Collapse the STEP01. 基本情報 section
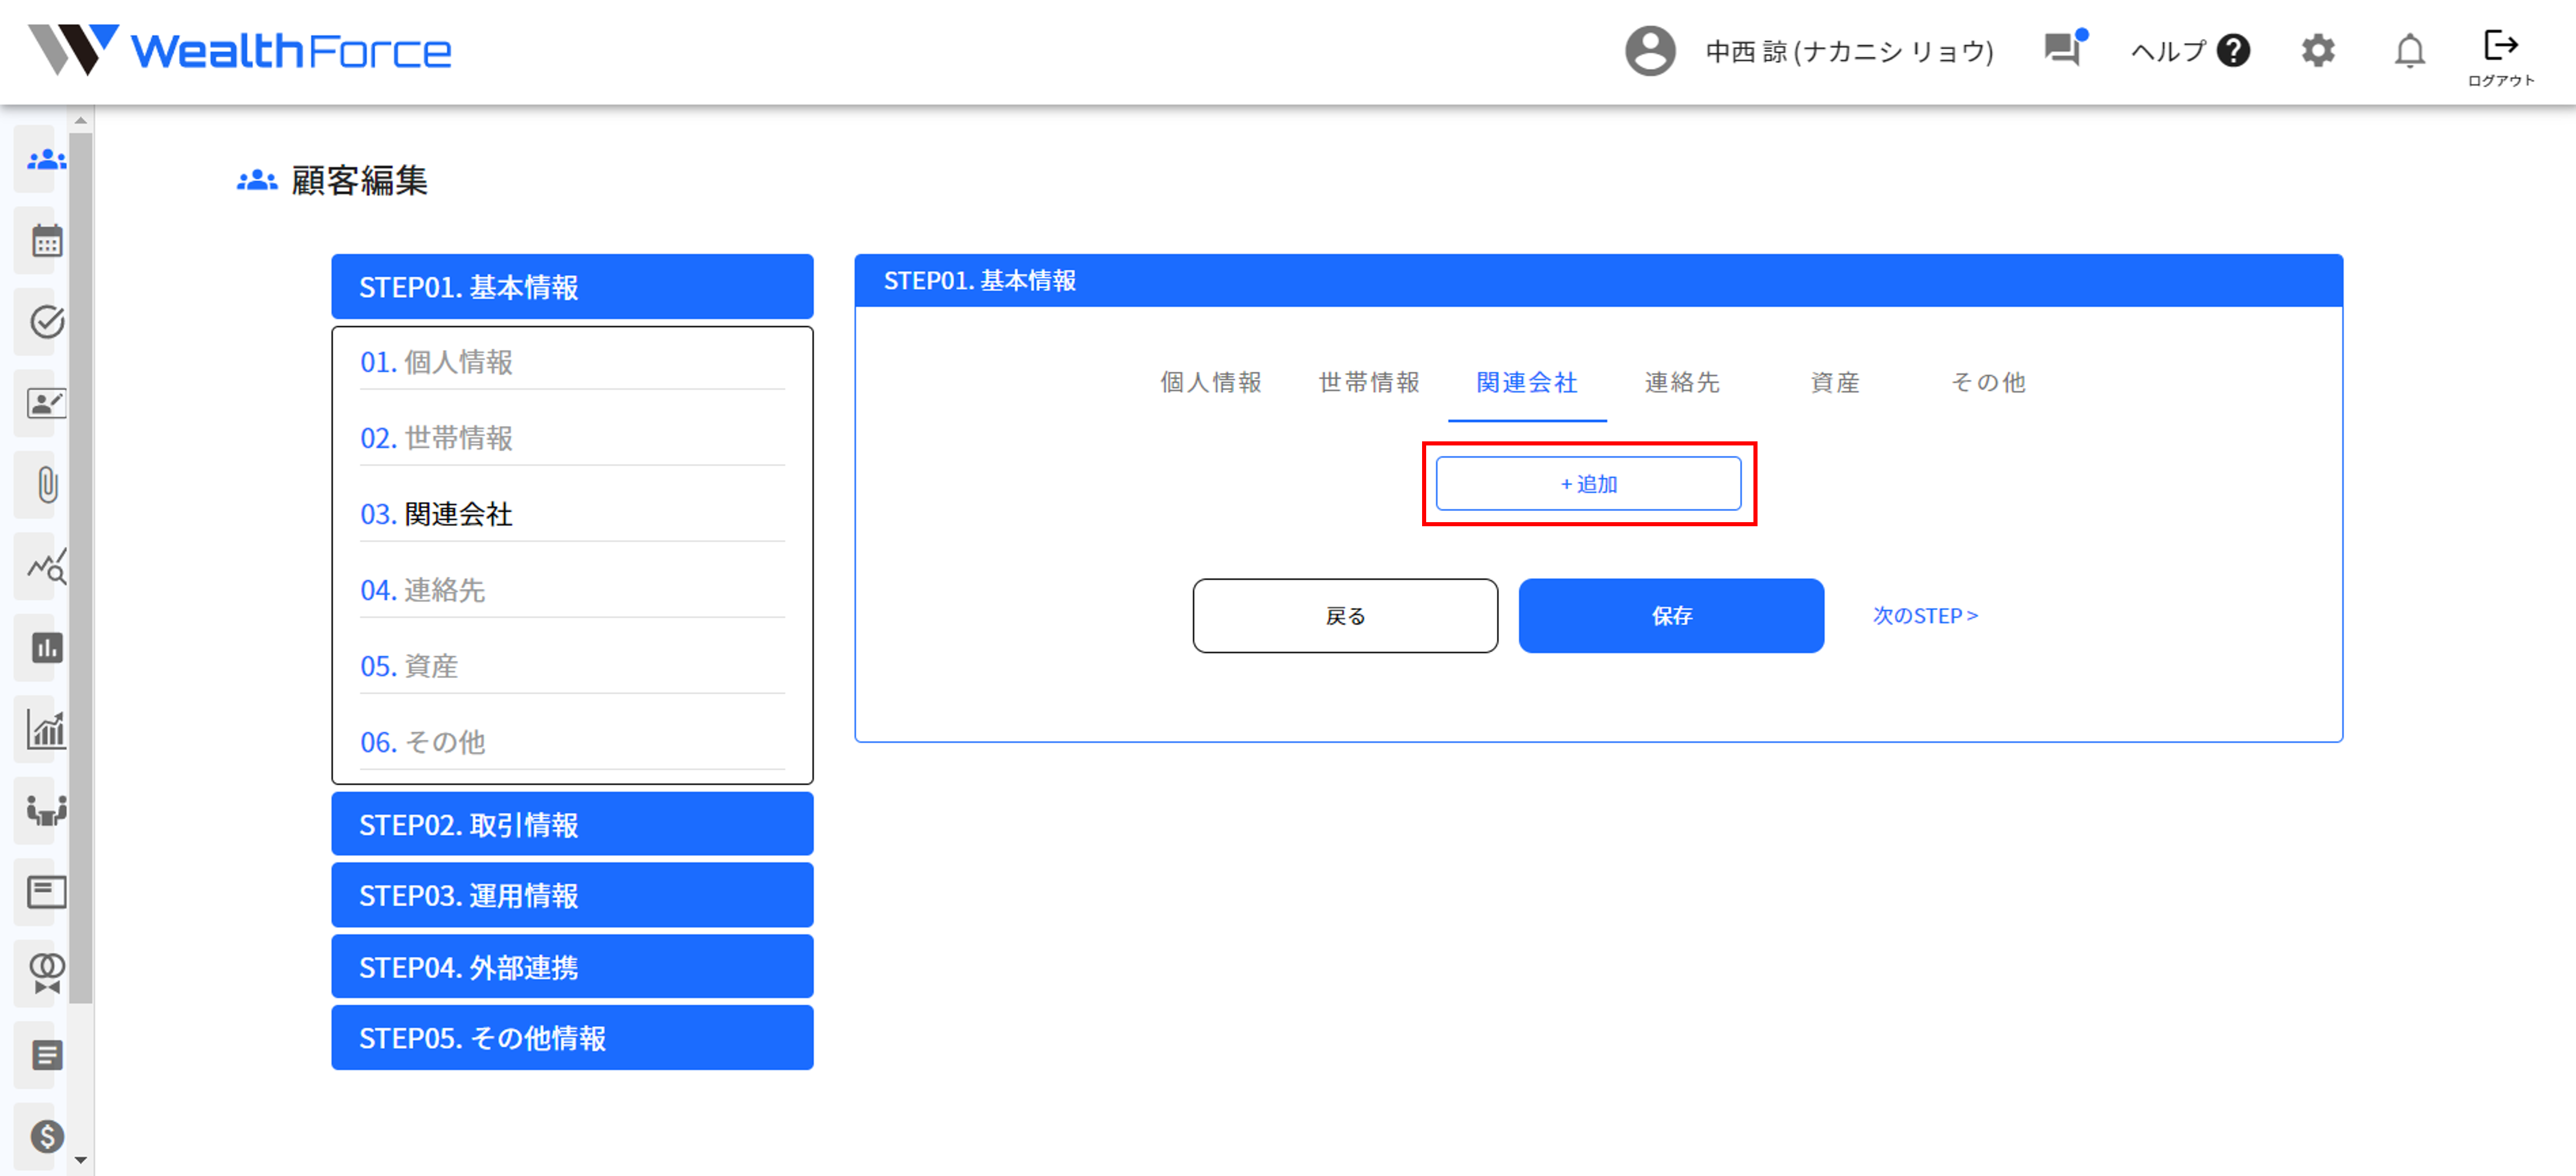Viewport: 2576px width, 1176px height. [x=572, y=287]
